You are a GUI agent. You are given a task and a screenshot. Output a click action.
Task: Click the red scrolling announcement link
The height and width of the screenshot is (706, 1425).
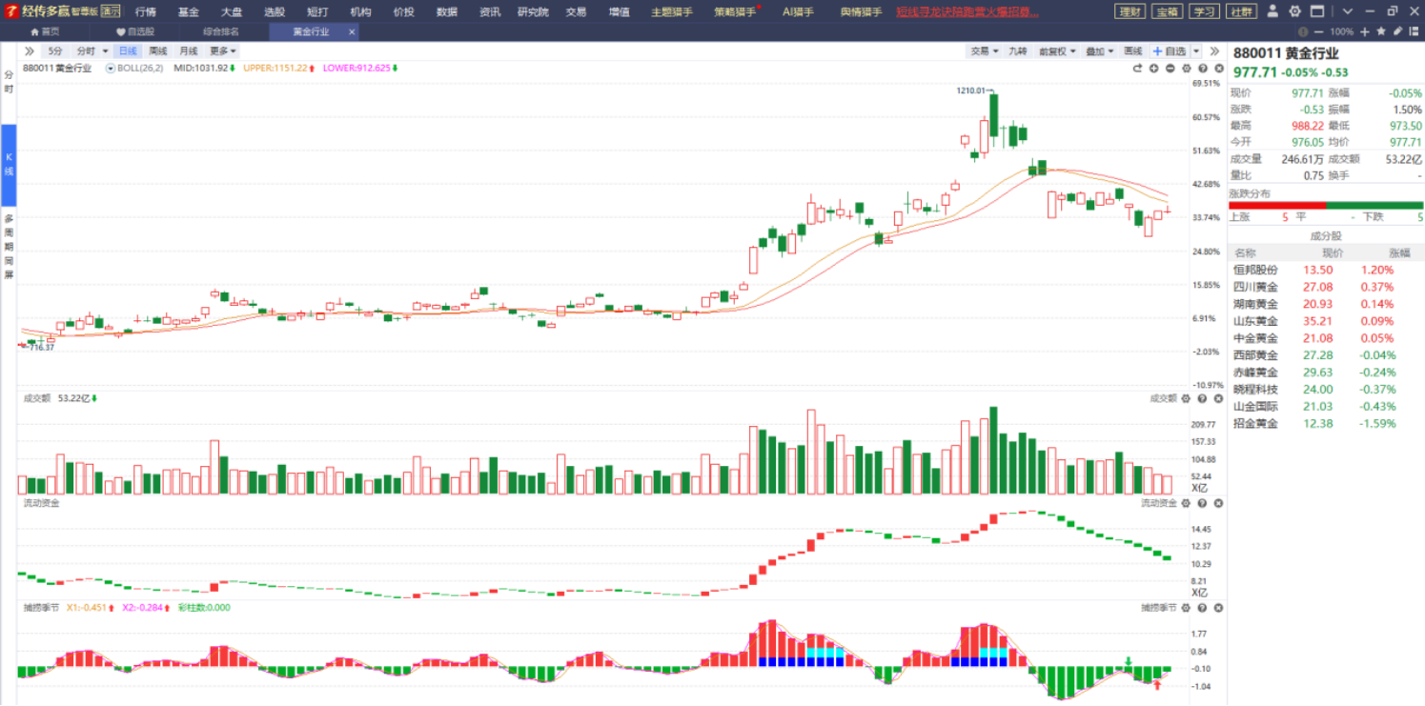[967, 11]
